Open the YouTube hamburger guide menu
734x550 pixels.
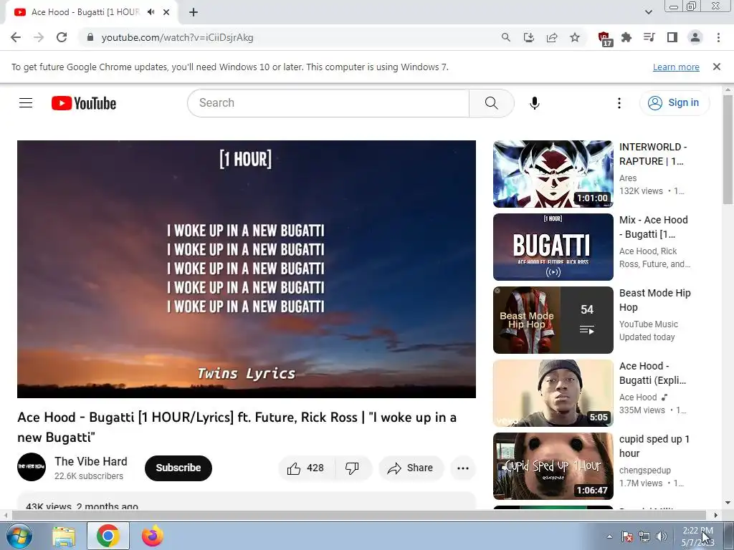pyautogui.click(x=26, y=103)
